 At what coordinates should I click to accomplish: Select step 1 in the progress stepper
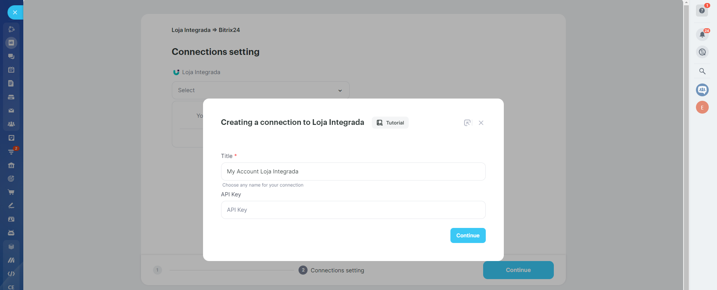pos(158,270)
